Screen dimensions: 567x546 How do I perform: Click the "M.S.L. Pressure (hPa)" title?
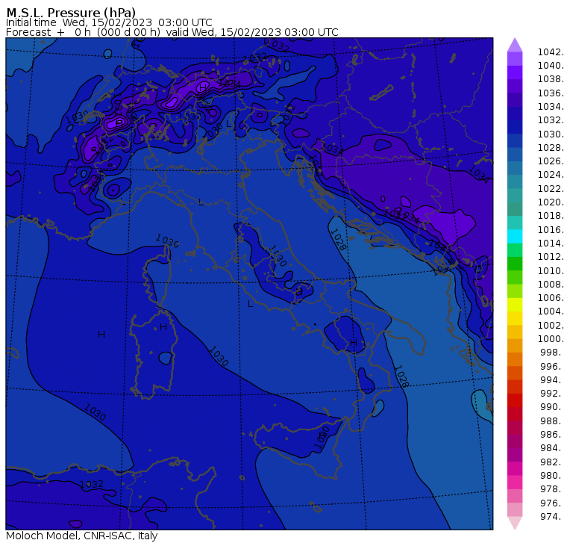pyautogui.click(x=71, y=12)
